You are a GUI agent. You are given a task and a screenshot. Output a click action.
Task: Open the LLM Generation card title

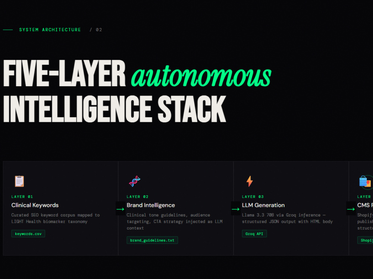pyautogui.click(x=263, y=205)
